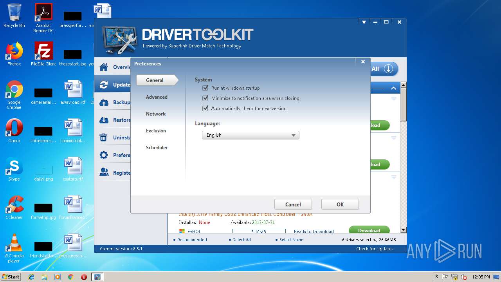Click the taskbar clock showing 12:05 PM
The image size is (501, 282).
point(481,277)
